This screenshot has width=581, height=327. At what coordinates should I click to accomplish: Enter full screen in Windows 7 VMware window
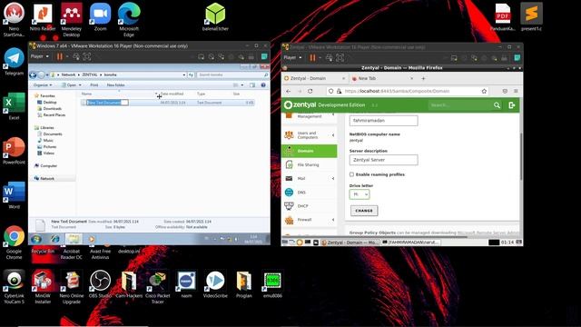pyautogui.click(x=87, y=56)
